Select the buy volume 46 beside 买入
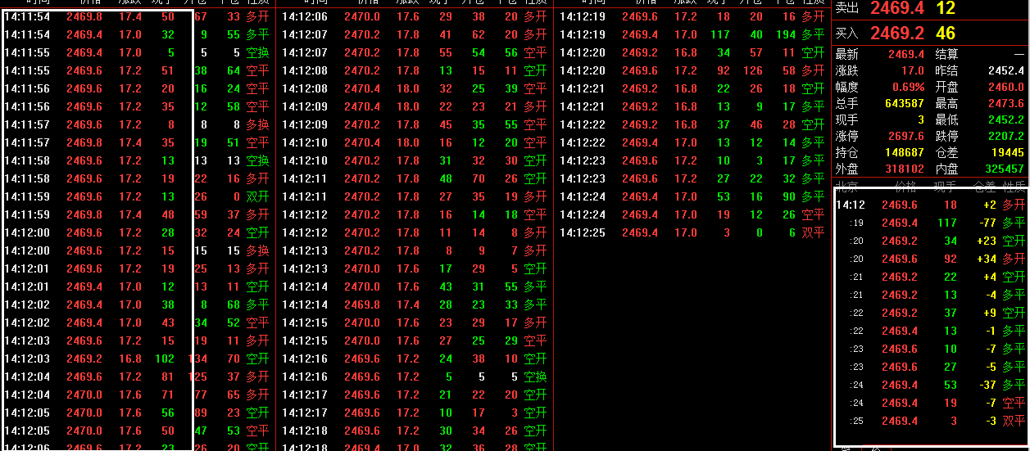This screenshot has width=1030, height=451. coord(946,34)
